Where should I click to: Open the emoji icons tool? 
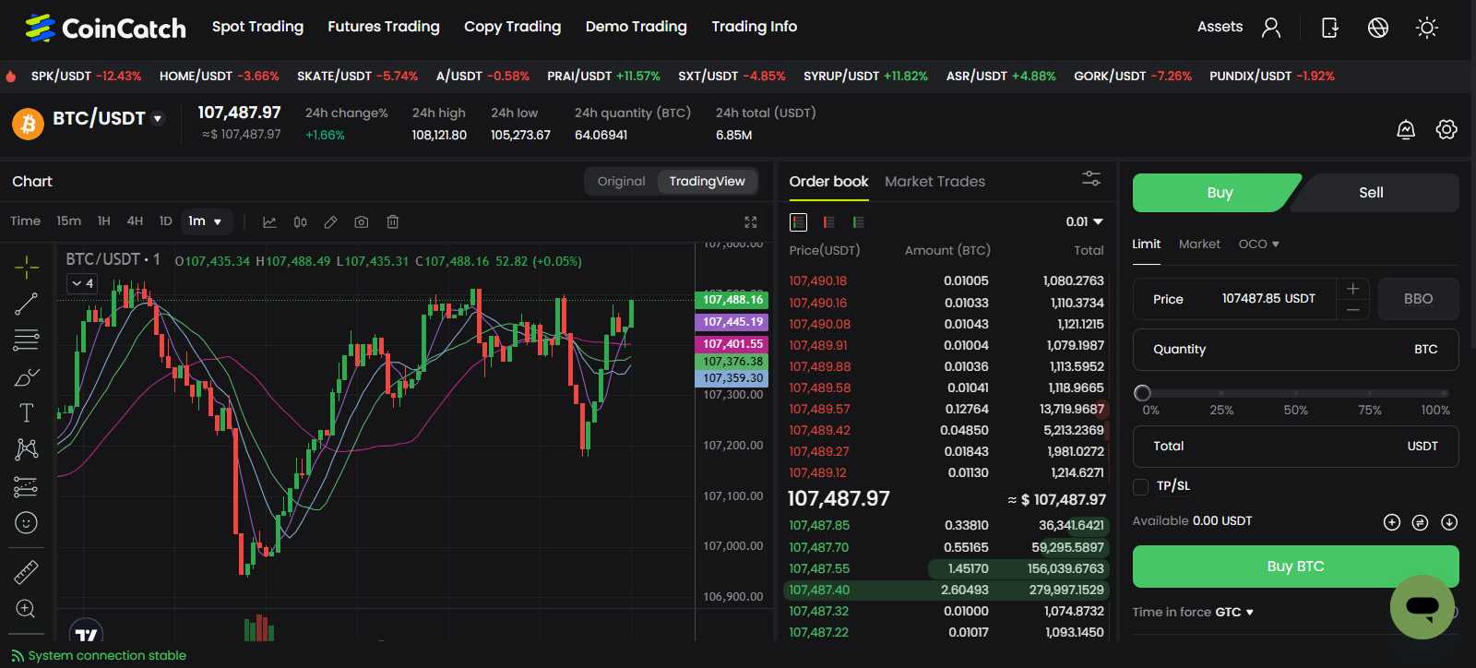(27, 523)
